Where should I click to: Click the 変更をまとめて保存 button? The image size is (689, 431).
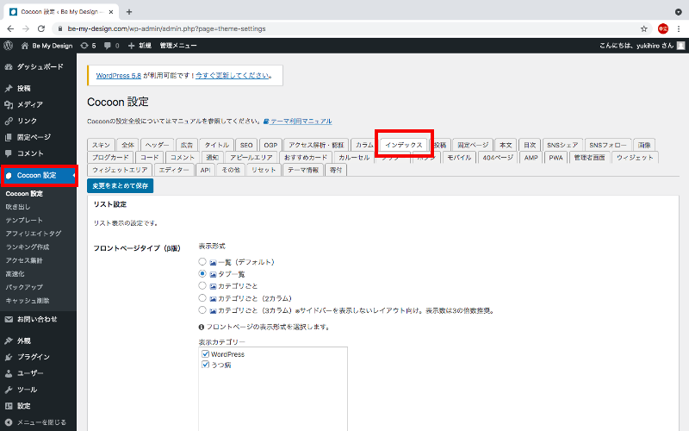121,185
